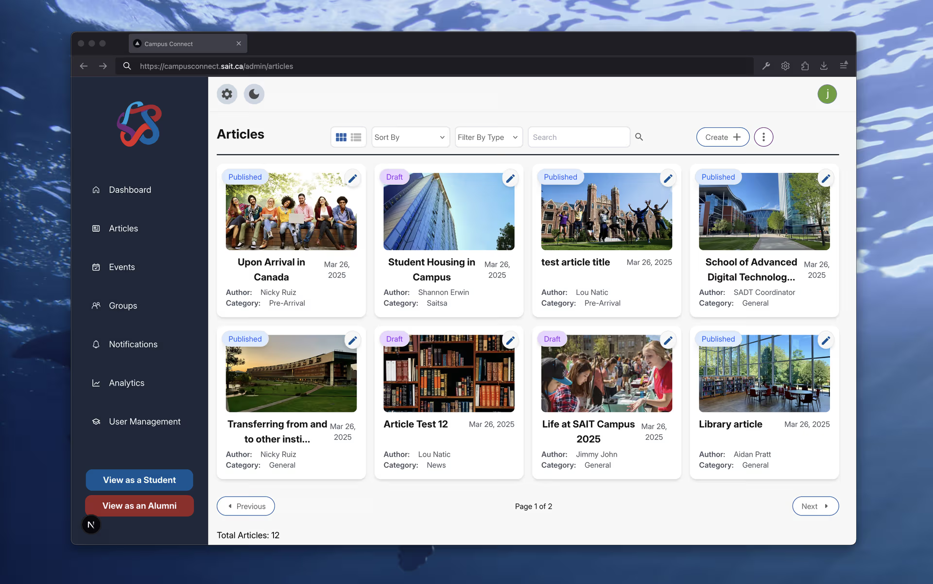This screenshot has width=933, height=584.
Task: Toggle dark mode with the moon icon
Action: coord(254,94)
